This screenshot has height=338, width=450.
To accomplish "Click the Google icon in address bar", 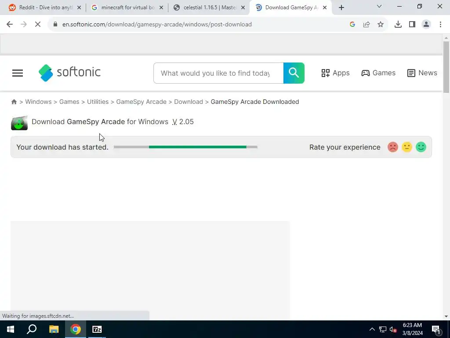I will pos(352,25).
